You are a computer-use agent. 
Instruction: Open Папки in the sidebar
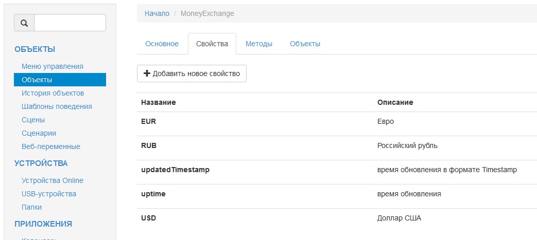coord(31,207)
